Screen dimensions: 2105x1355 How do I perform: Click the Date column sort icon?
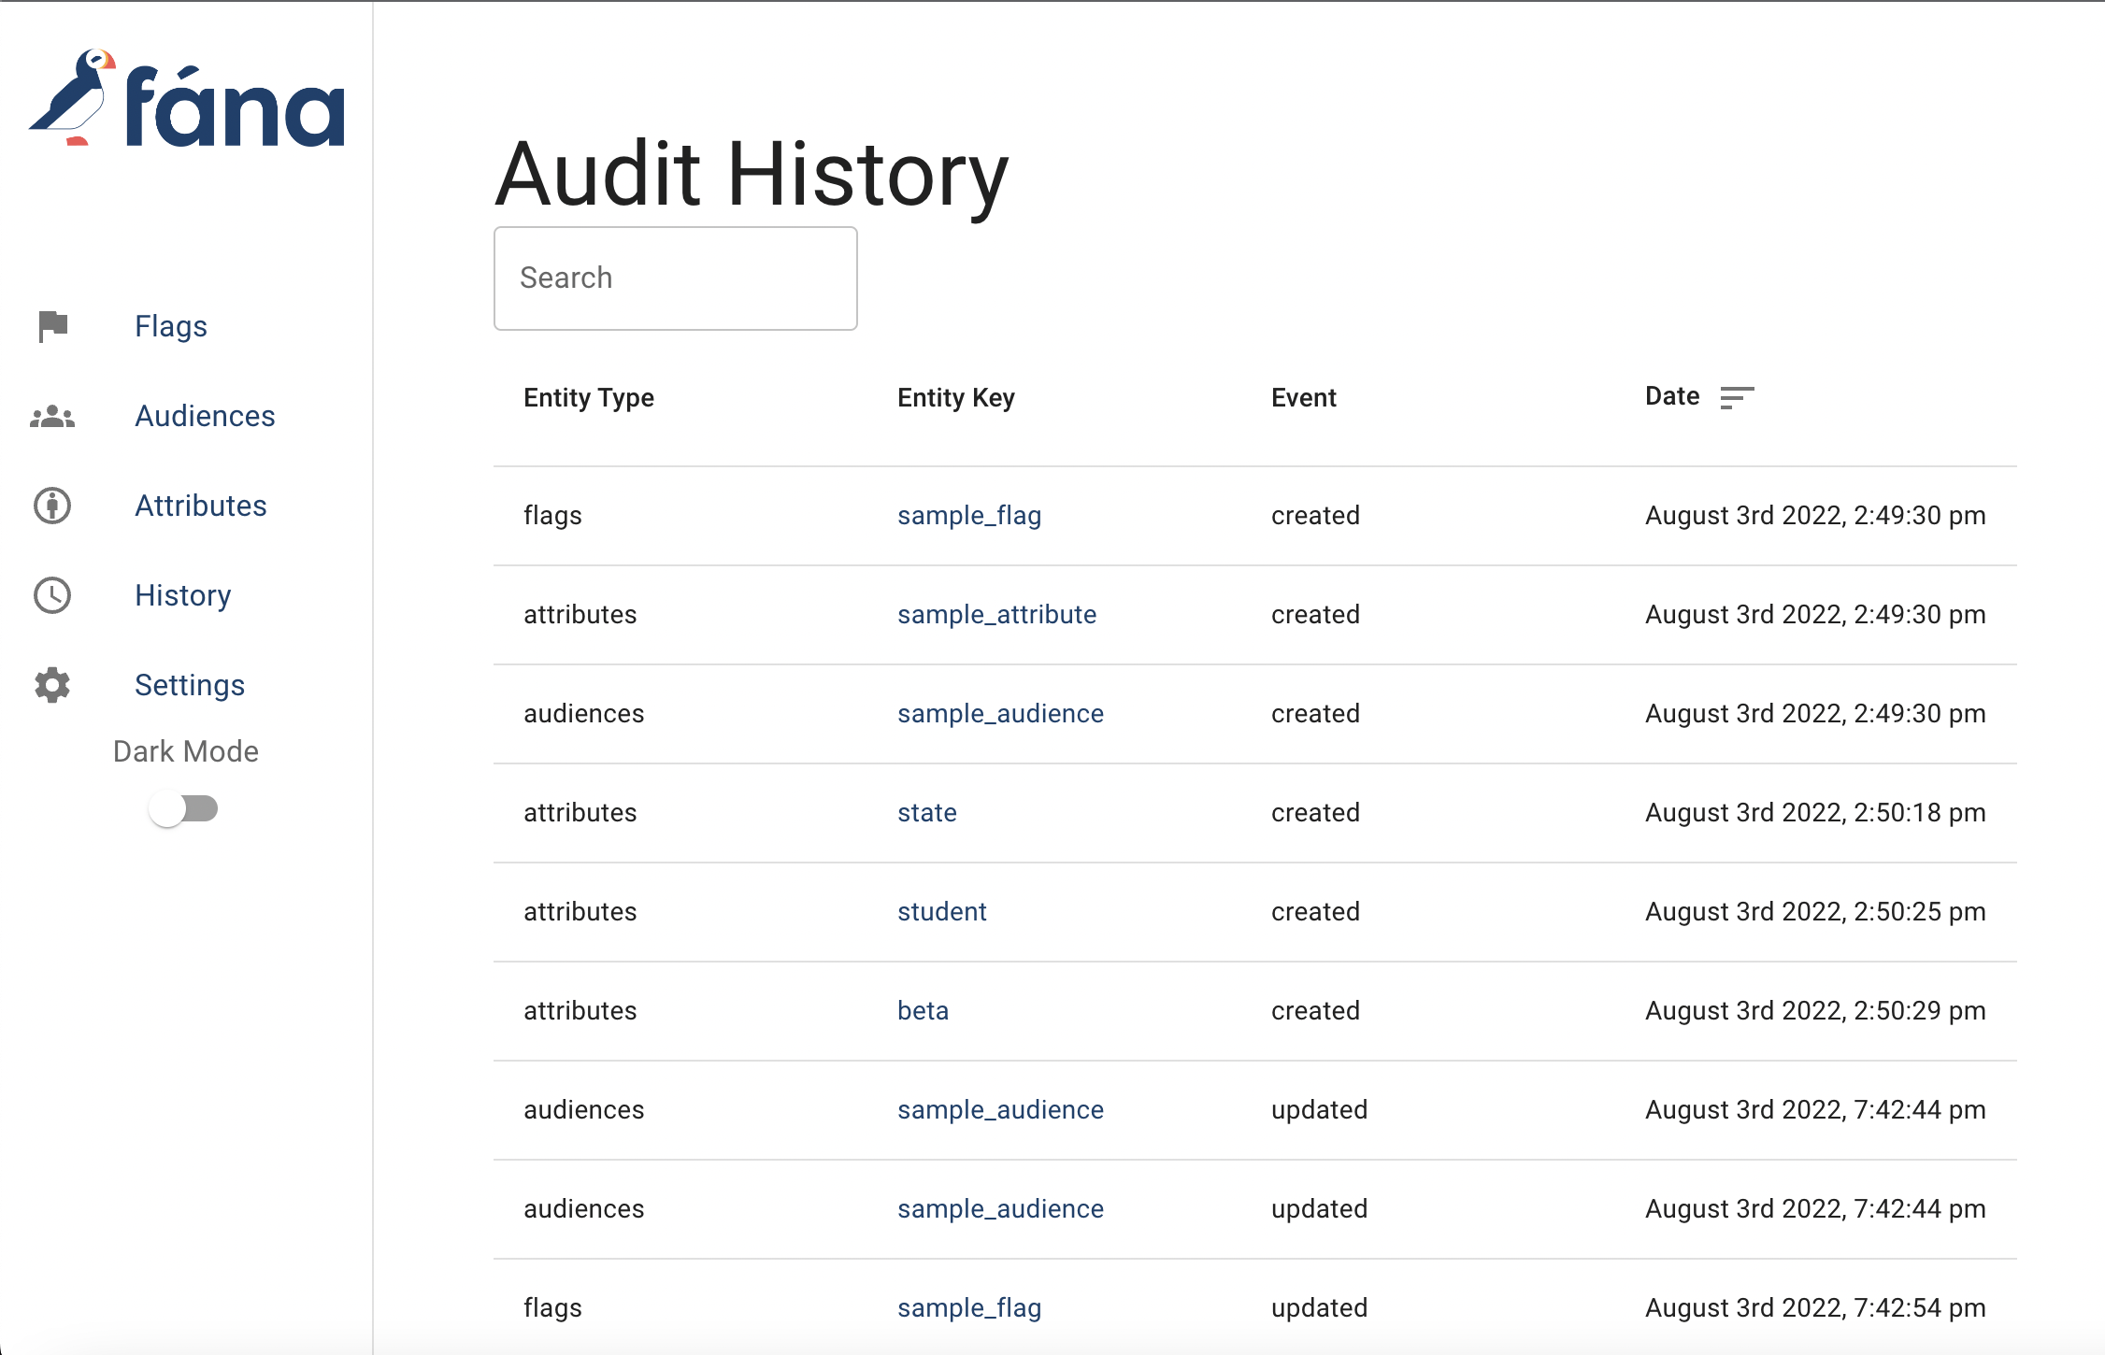click(1737, 397)
